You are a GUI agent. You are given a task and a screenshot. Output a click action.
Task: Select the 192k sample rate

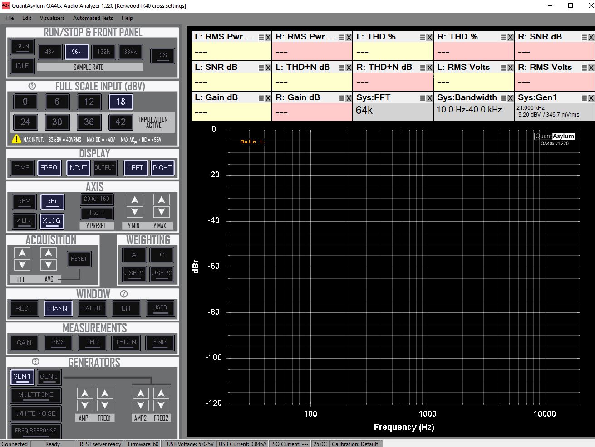point(103,52)
